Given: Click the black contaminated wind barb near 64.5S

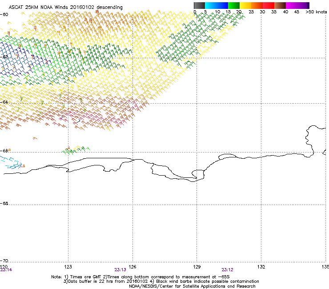Looking at the screenshot, I should 78,121.
